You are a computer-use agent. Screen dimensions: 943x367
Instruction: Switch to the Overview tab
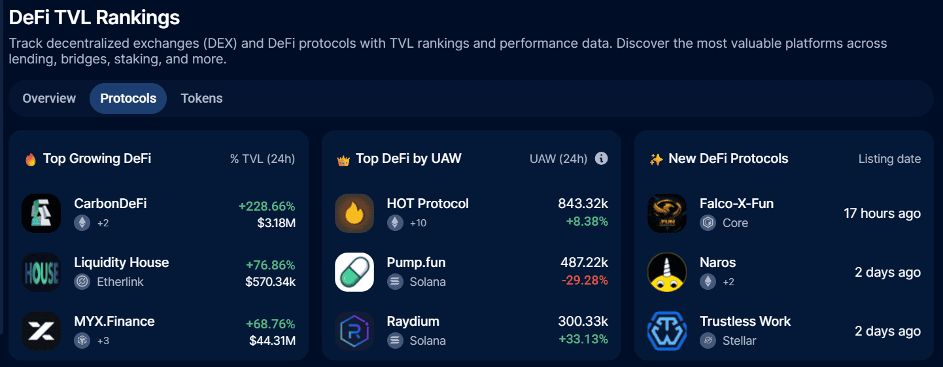coord(49,99)
